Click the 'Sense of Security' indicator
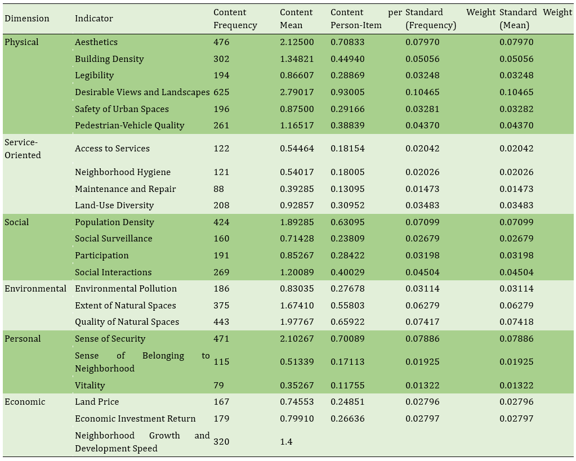 110,339
